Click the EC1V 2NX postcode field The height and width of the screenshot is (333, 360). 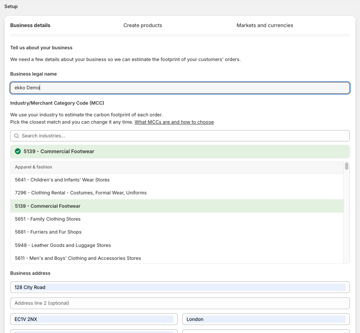click(x=94, y=319)
